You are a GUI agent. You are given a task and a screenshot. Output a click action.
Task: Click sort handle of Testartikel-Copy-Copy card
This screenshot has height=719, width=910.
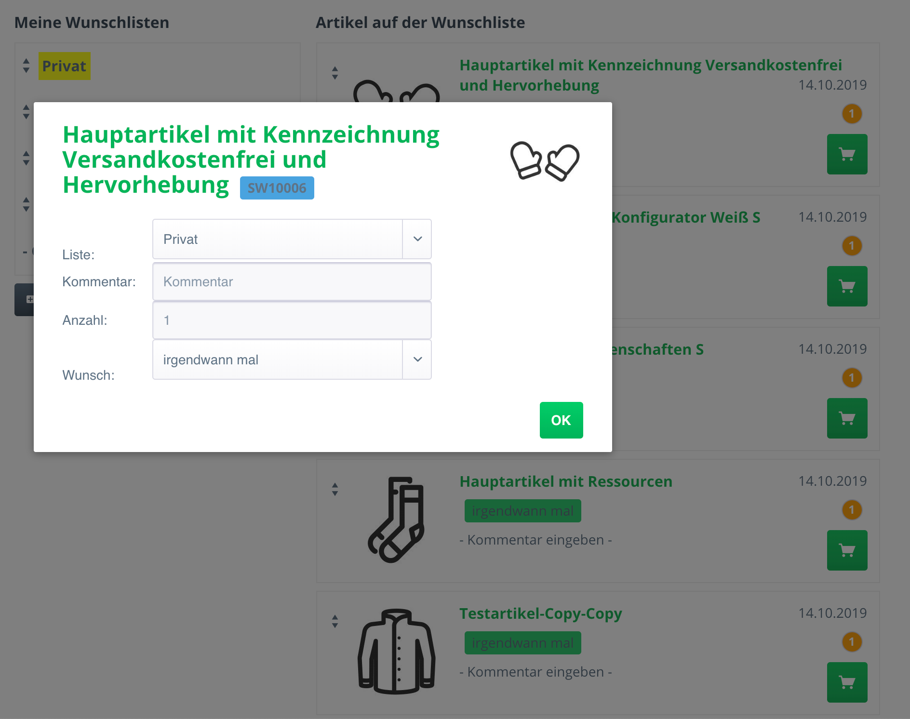tap(335, 622)
